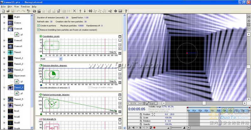Open Particle turning angle, degrees link
This screenshot has height=130, width=251.
(56, 95)
